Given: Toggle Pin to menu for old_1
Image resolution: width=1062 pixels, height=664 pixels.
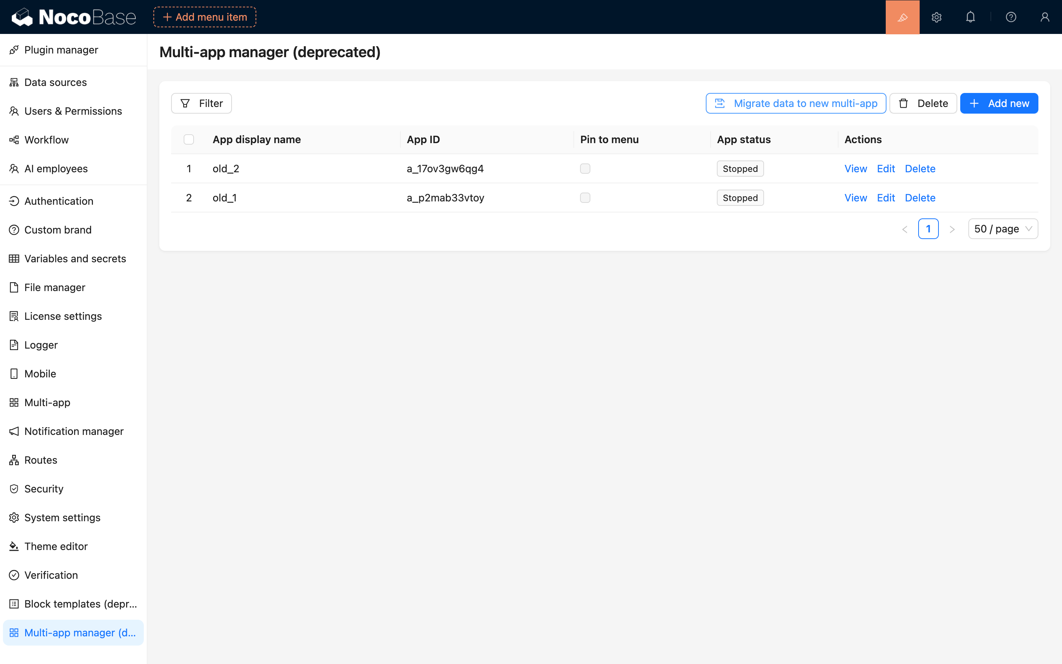Looking at the screenshot, I should click(x=585, y=198).
